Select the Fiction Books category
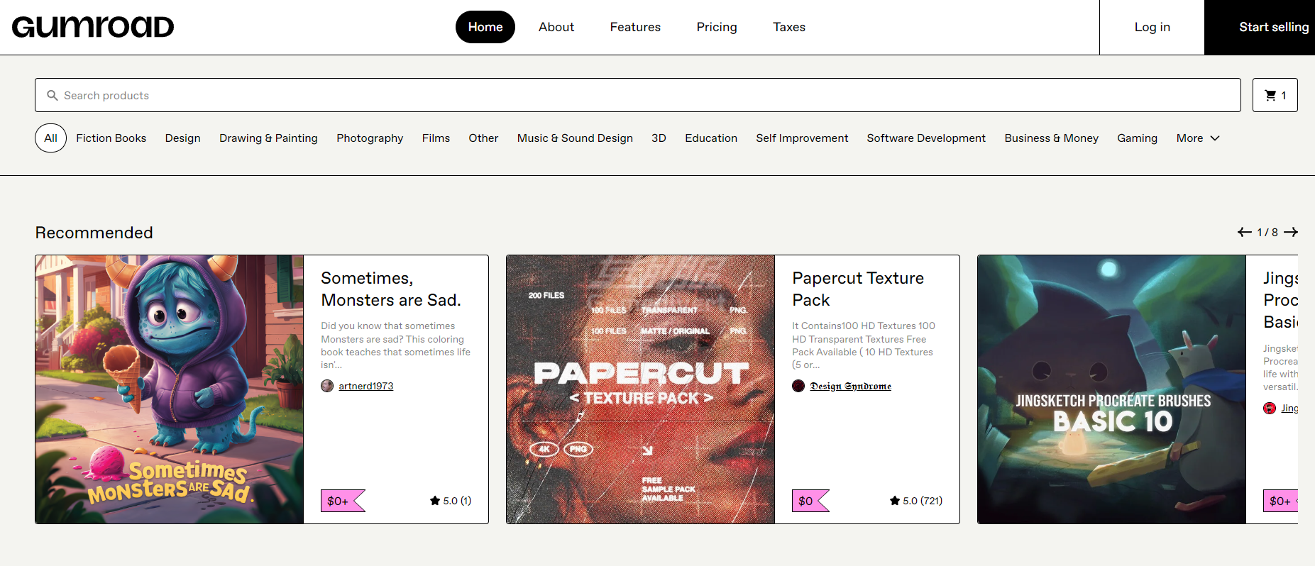This screenshot has width=1315, height=566. 111,138
